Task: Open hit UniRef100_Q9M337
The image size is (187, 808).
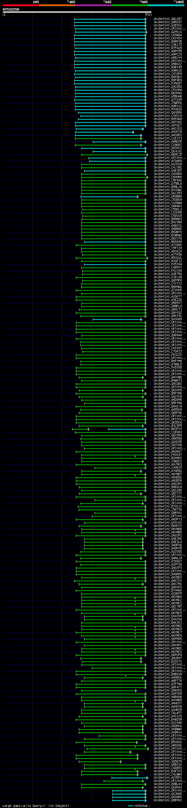Action: tap(168, 22)
